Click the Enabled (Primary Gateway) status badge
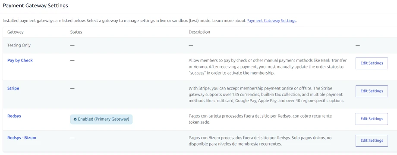Screen dimensions: 397x155 point(101,119)
